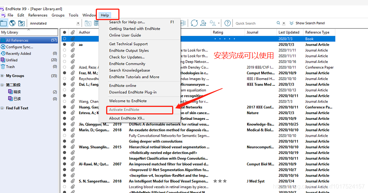368x193 pixels.
Task: Toggle read status for Al-Rawi row
Action: (65, 164)
